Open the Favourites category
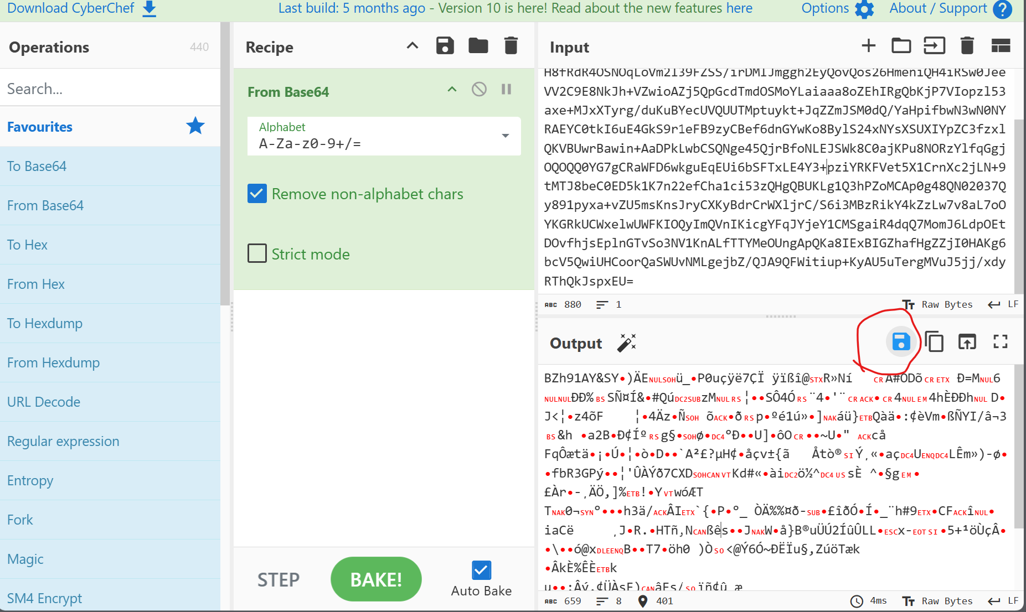 pyautogui.click(x=40, y=127)
